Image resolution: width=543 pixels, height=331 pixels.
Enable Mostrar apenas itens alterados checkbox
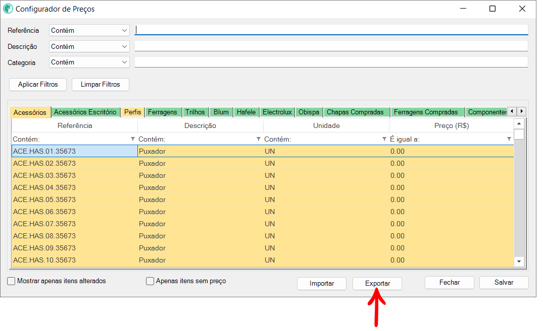tap(11, 281)
